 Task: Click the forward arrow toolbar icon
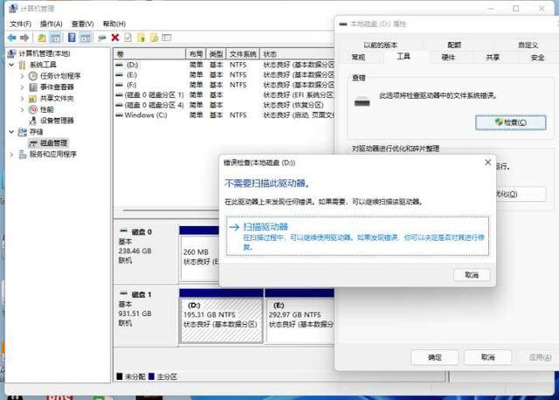coord(25,38)
